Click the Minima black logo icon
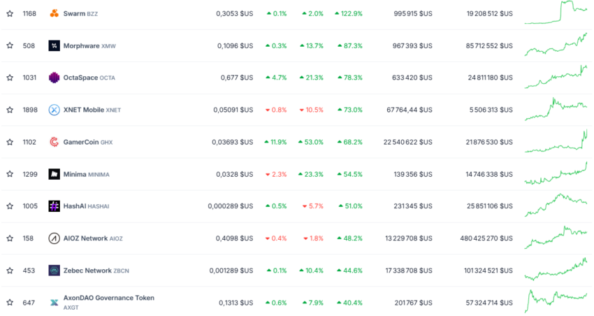 point(55,174)
